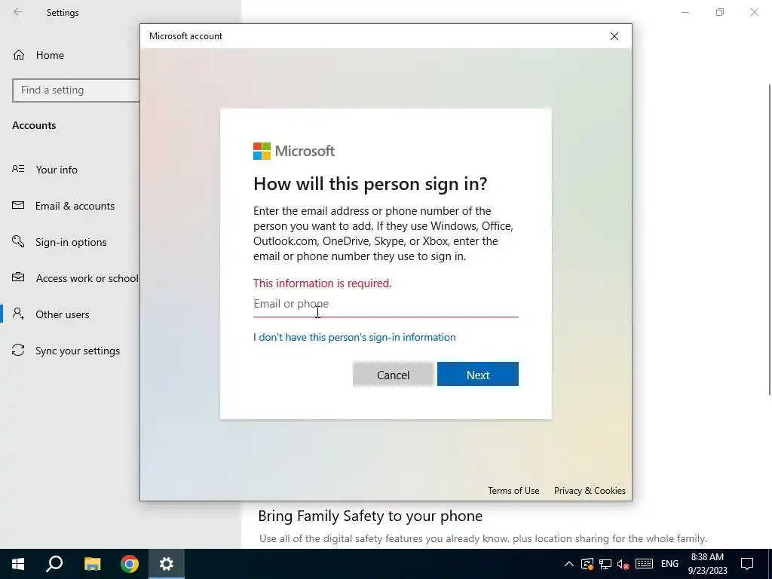Close the Settings window

click(754, 12)
